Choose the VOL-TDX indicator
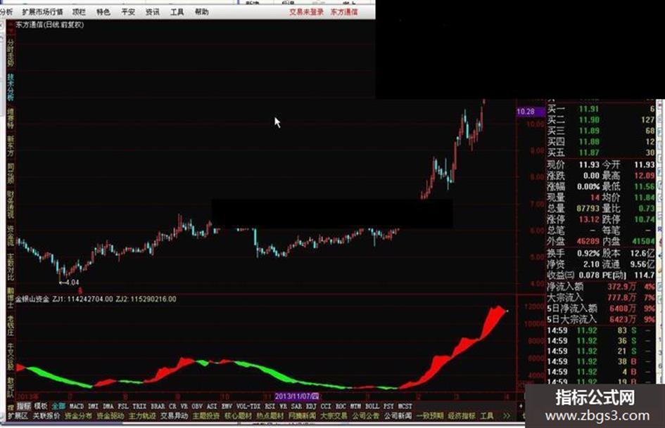The height and width of the screenshot is (428, 665). pyautogui.click(x=248, y=406)
